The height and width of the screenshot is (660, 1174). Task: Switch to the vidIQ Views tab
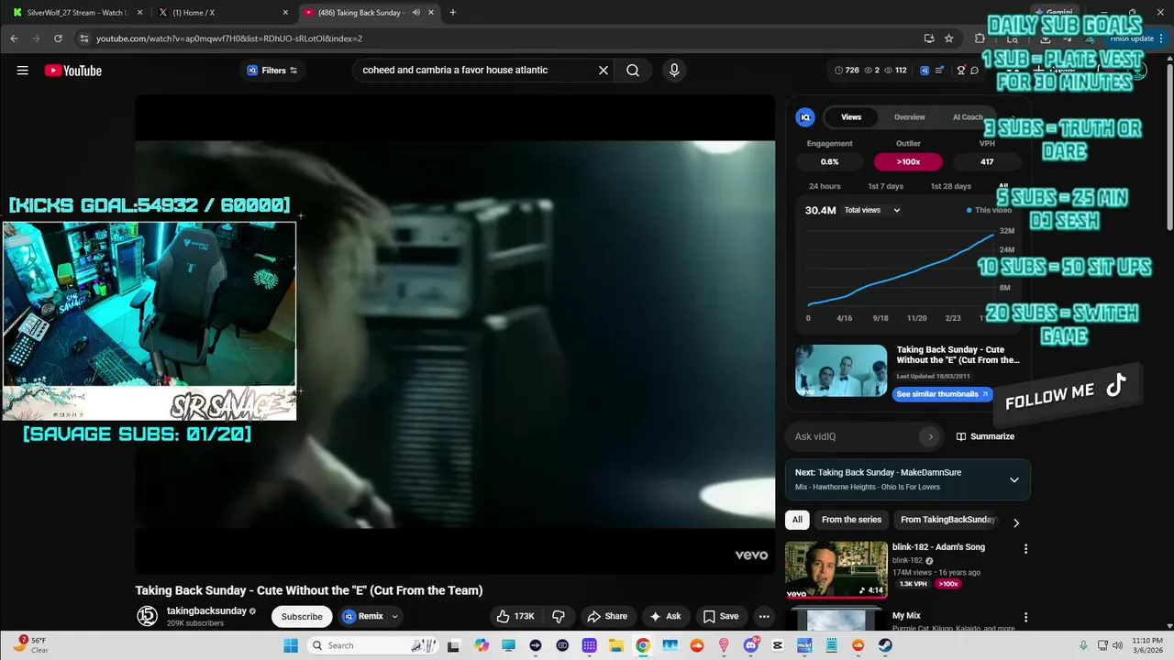tap(851, 117)
